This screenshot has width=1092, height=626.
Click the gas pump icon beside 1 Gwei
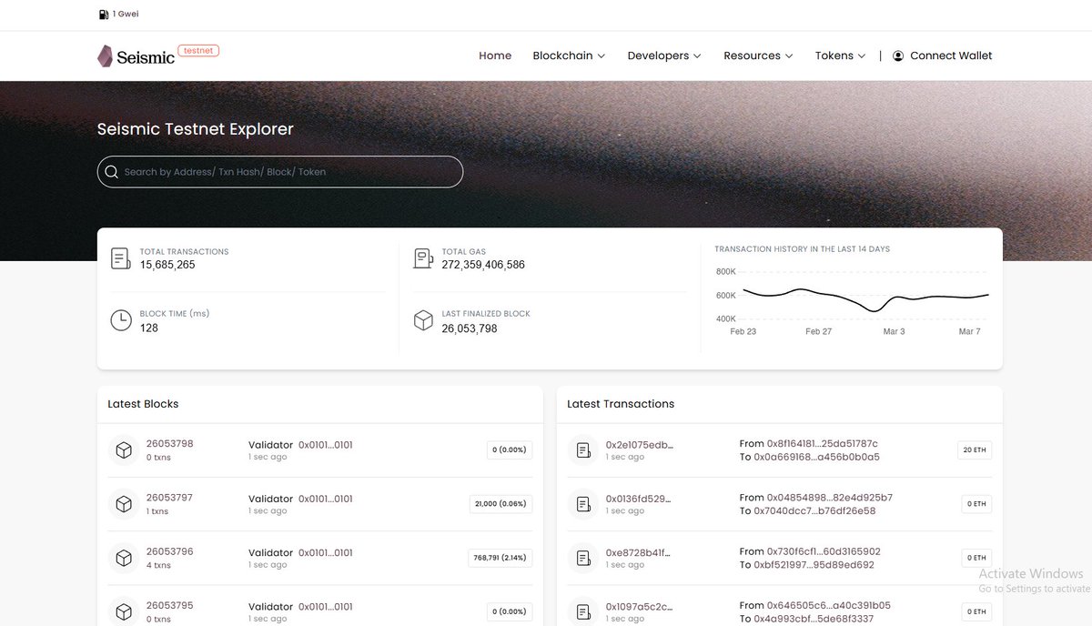(x=103, y=15)
